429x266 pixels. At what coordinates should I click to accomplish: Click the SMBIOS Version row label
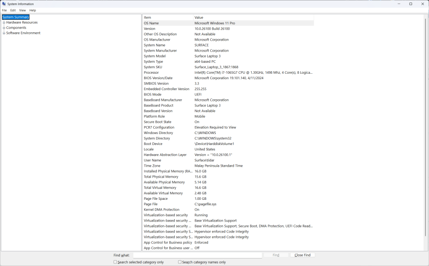pos(156,83)
